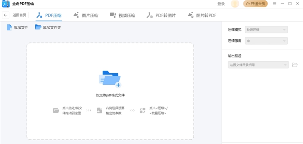Click the blue add-folder icon in drop zone

(x=110, y=79)
